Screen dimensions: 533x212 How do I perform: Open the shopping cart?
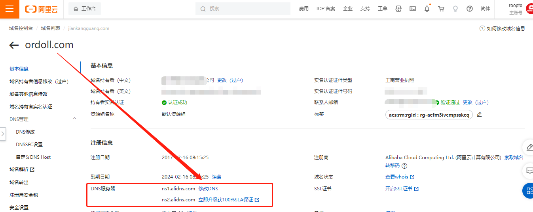(x=441, y=9)
